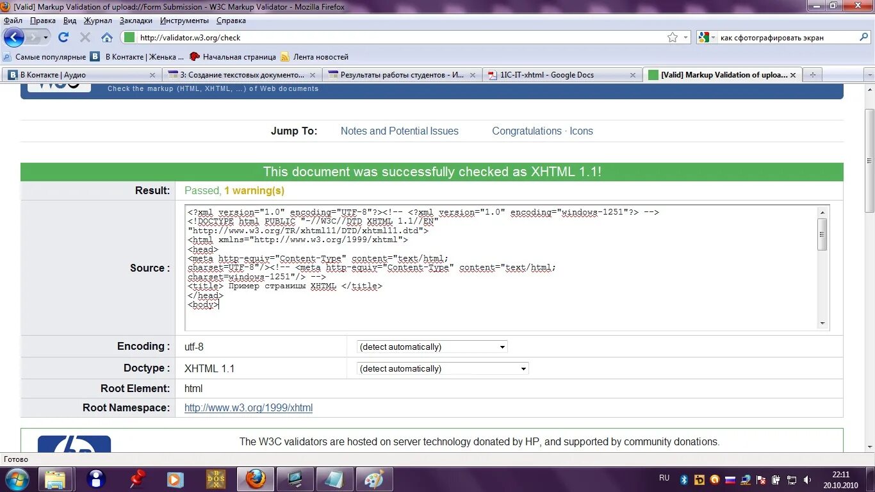
Task: Click the monitor app taskbar icon
Action: (295, 479)
